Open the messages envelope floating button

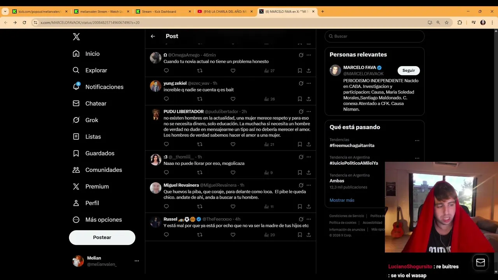pyautogui.click(x=480, y=262)
